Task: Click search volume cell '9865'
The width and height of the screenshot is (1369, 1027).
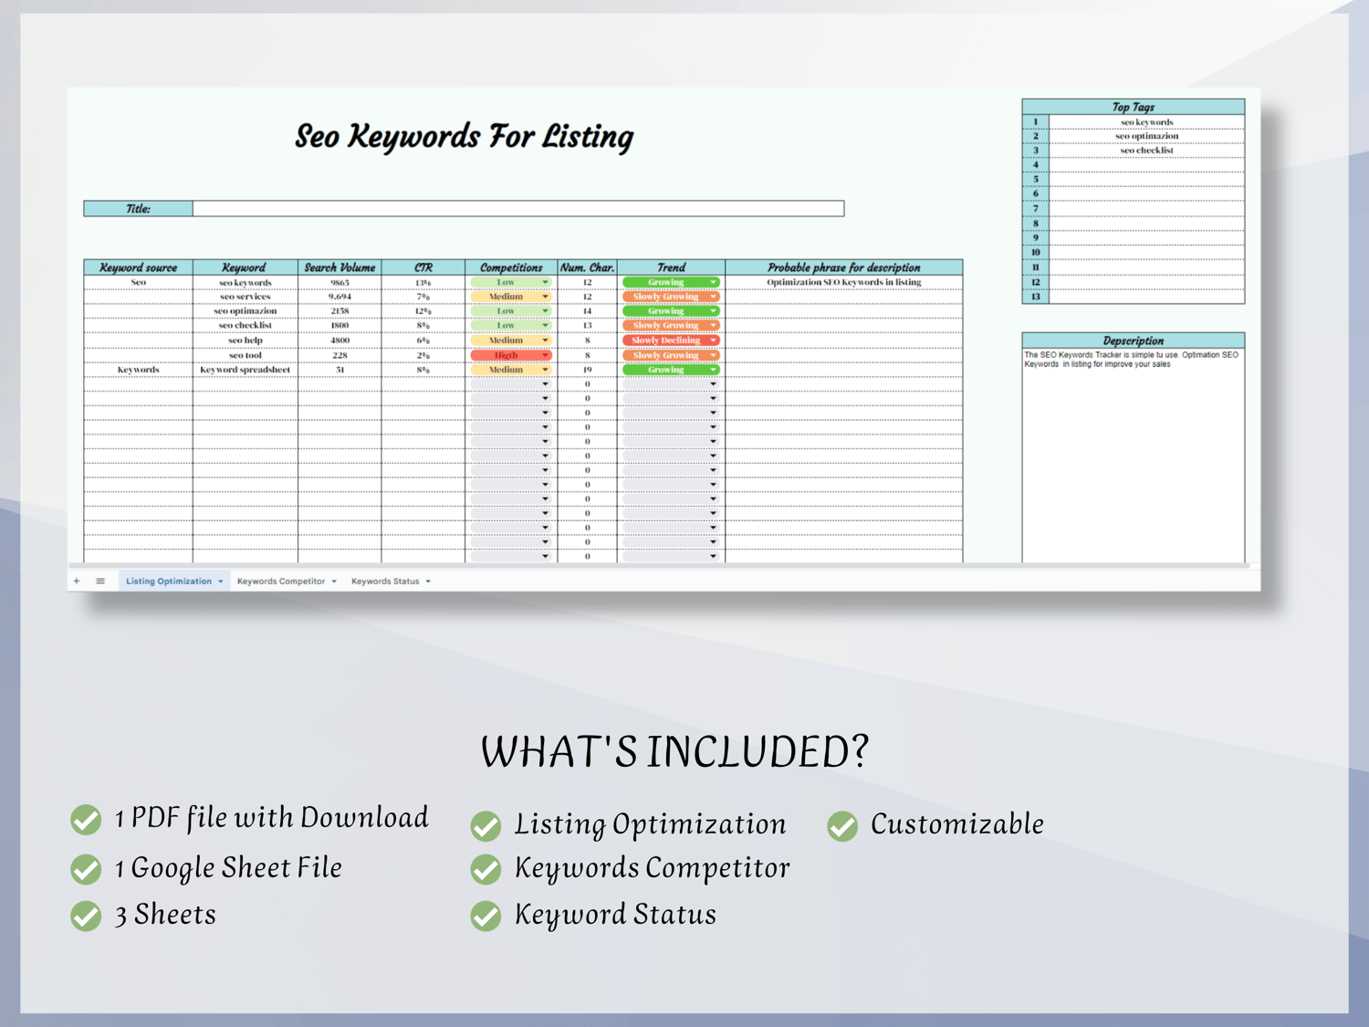Action: [340, 282]
